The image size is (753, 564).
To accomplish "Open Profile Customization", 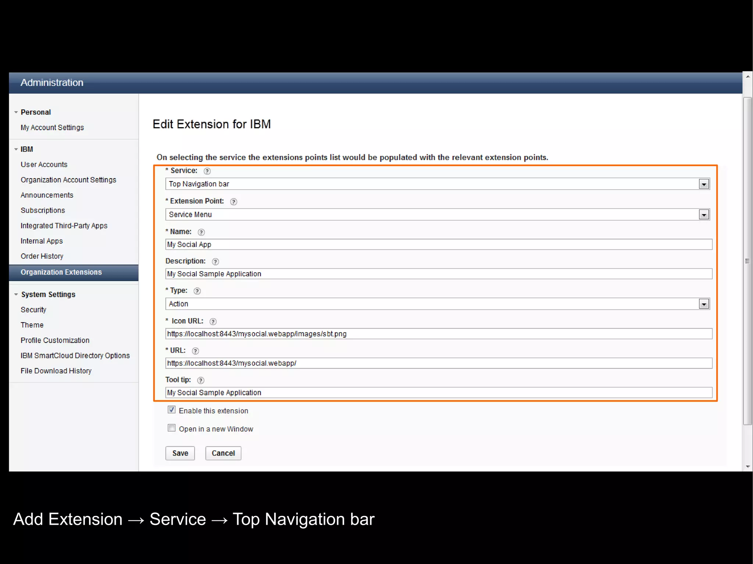I will pos(55,340).
